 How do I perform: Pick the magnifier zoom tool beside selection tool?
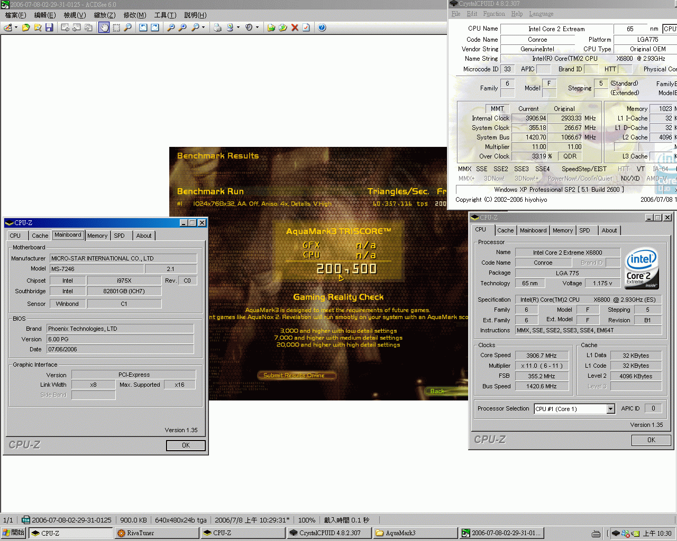[x=127, y=27]
